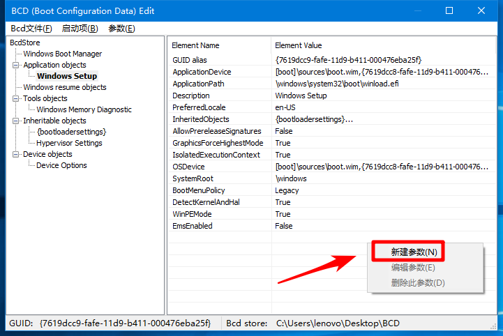Open the Bcd文件(F) menu
Image resolution: width=503 pixels, height=336 pixels.
coord(31,29)
